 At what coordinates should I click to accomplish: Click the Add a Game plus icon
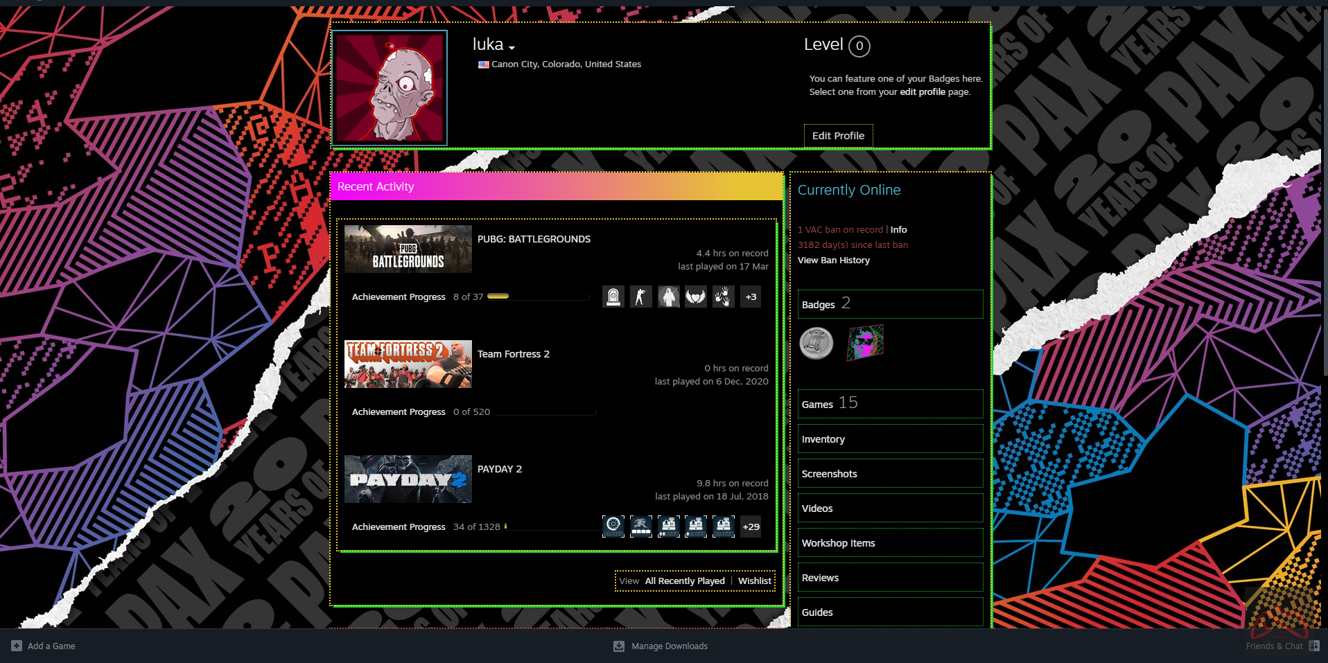(17, 646)
